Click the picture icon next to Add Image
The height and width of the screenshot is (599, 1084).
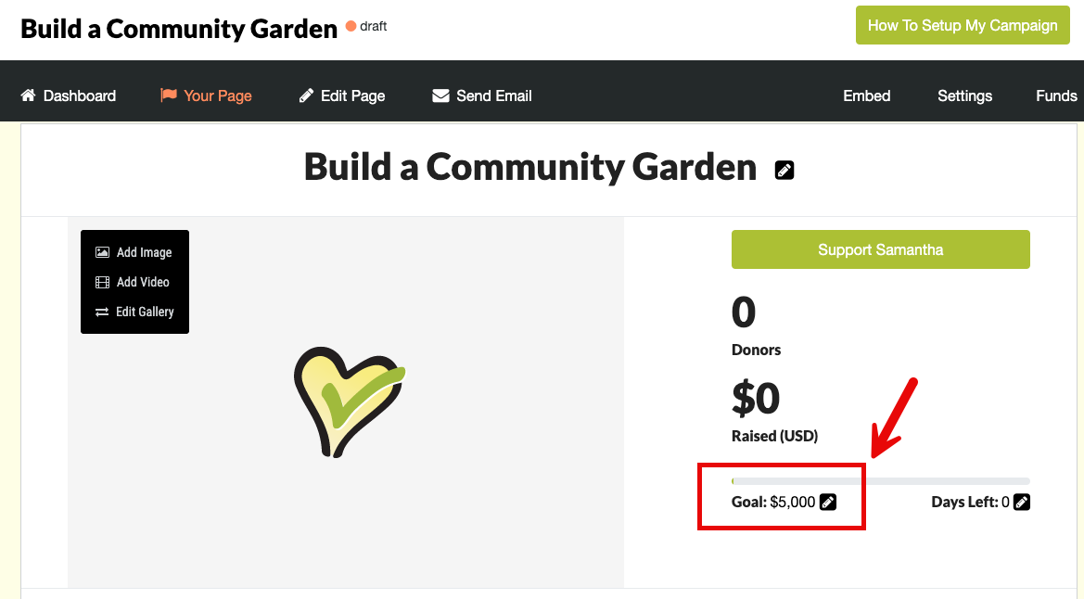point(102,252)
